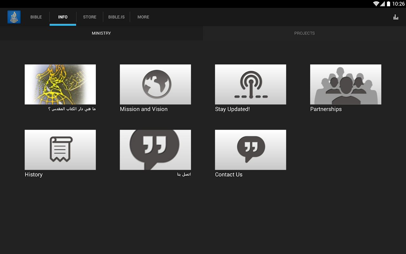
Task: Open the Partnerships people group tile
Action: pos(346,84)
